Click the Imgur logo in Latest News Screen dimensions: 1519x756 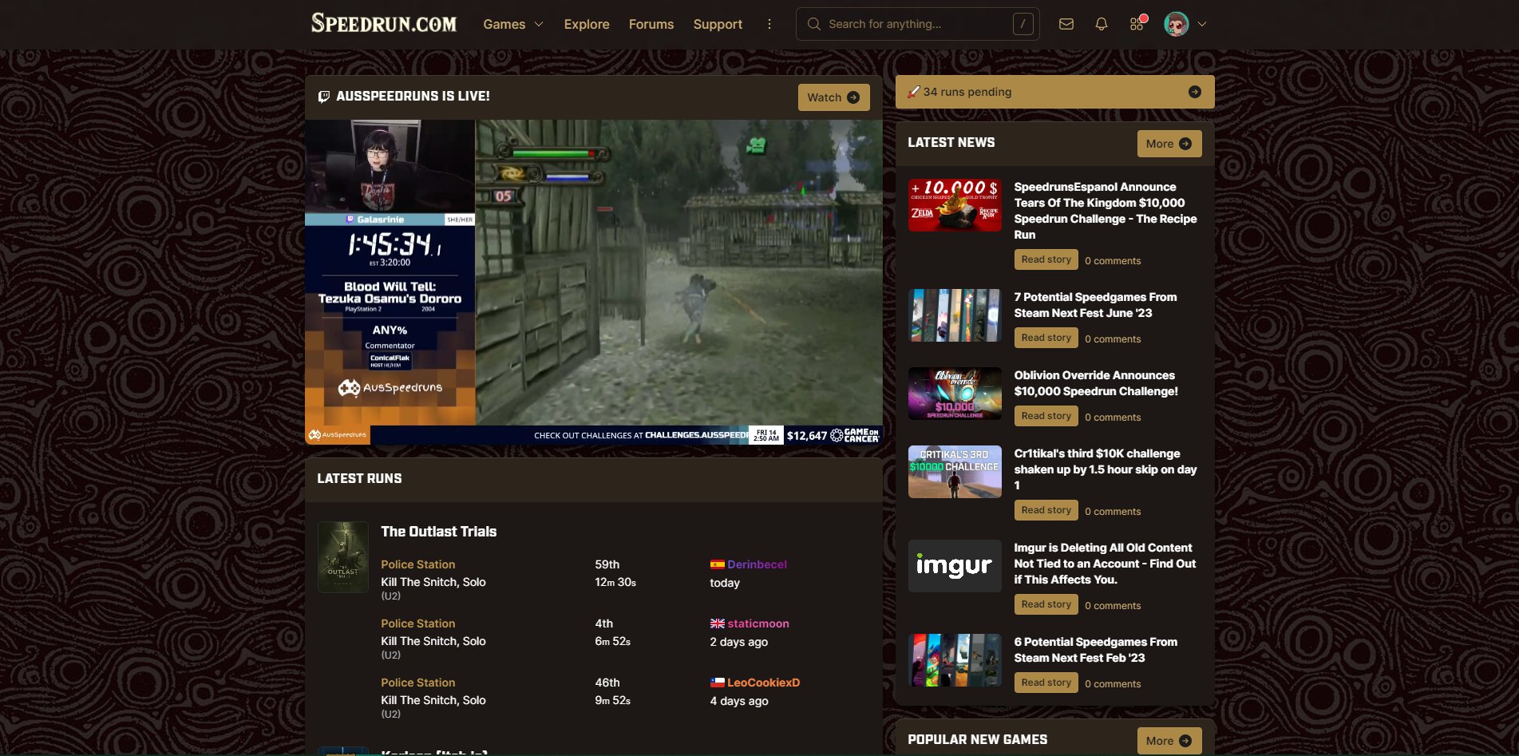click(x=955, y=565)
